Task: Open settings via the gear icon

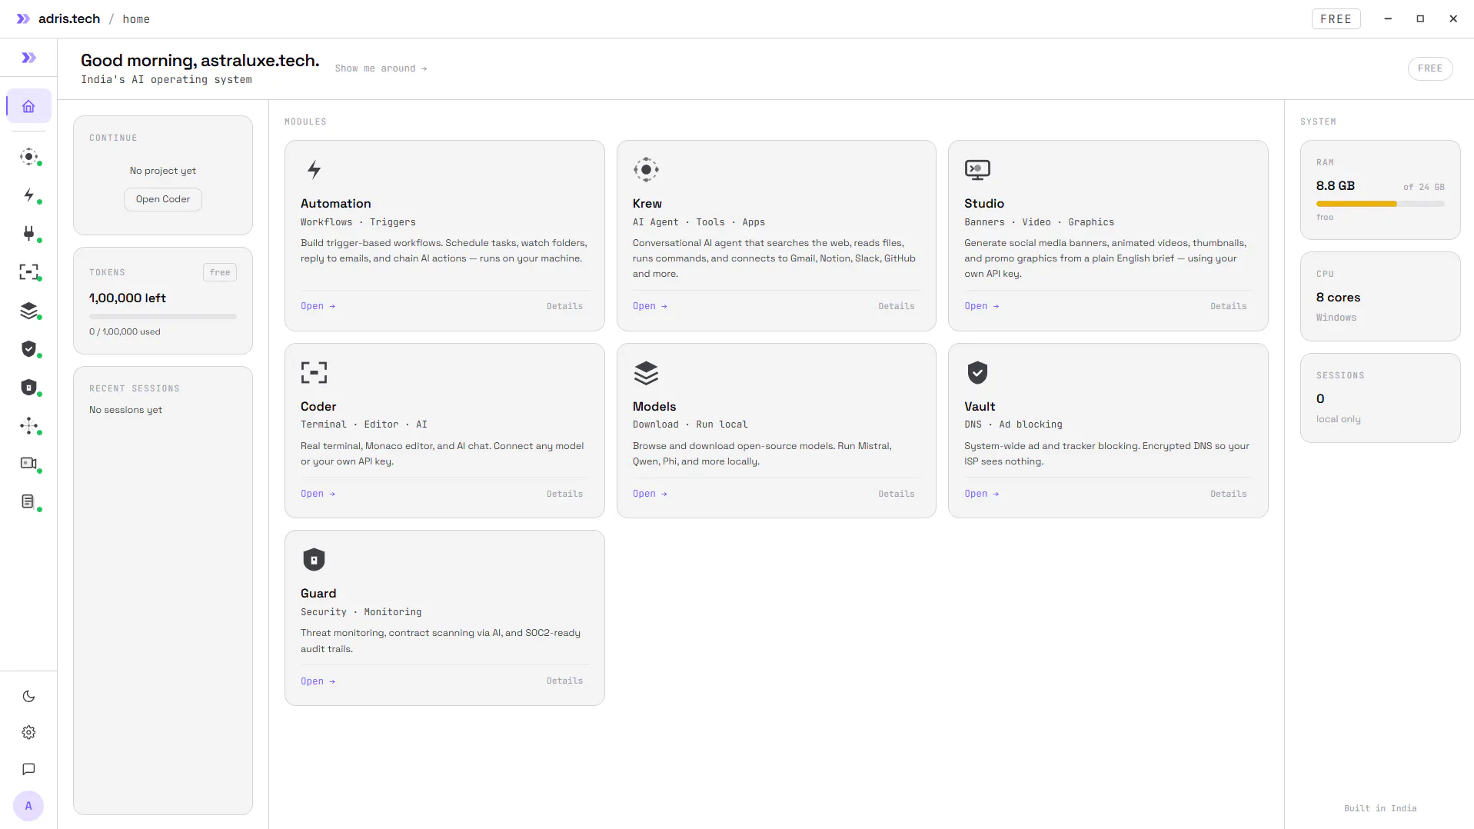Action: (x=28, y=733)
